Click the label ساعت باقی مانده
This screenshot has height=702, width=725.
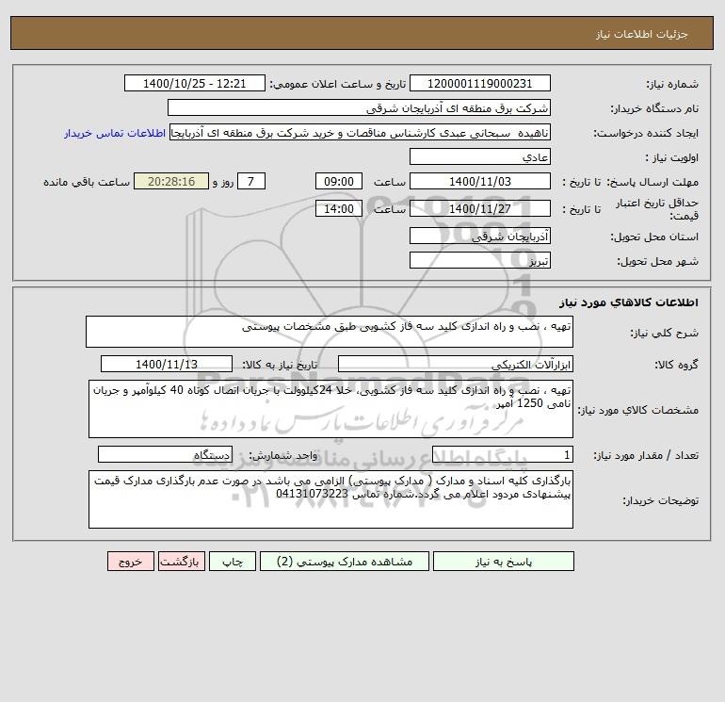coord(87,182)
